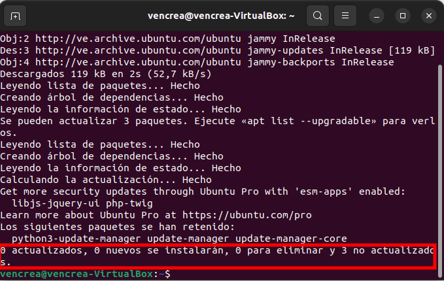Click the https://ubuntu.com/pro link
The width and height of the screenshot is (444, 281).
pos(247,215)
